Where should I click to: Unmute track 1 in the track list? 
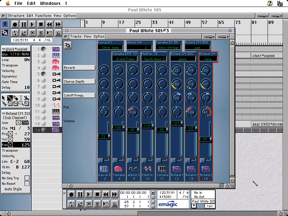point(43,49)
